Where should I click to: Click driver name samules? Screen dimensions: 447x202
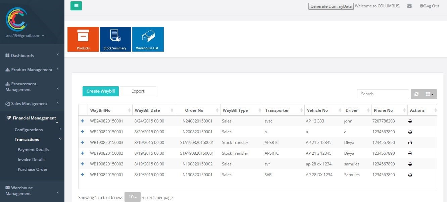click(x=352, y=164)
